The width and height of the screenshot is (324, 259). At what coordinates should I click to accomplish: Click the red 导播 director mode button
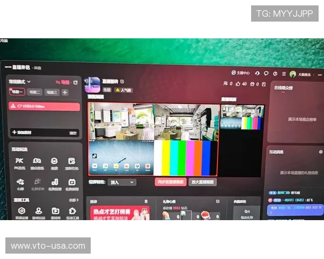[x=63, y=83]
